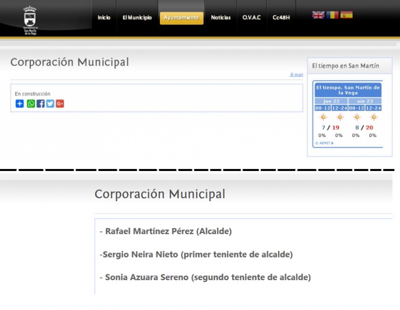Image resolution: width=400 pixels, height=310 pixels.
Task: Follow the AEMET link in weather widget
Action: 324,143
